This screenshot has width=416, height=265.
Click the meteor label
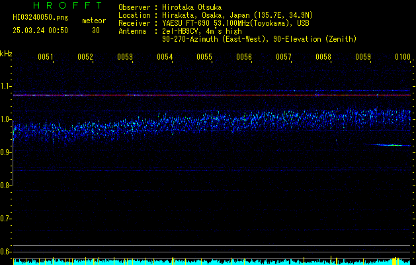(x=94, y=21)
